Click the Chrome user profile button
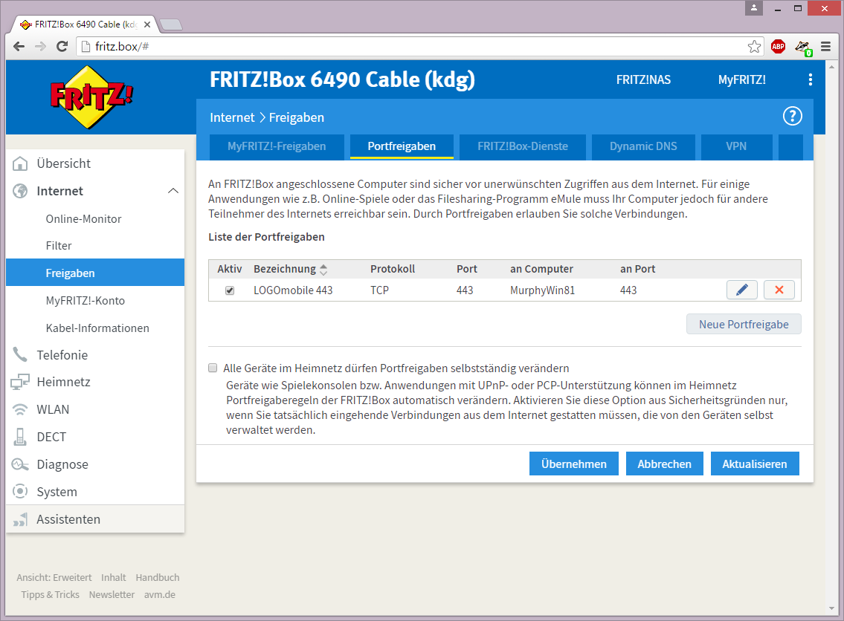The image size is (844, 621). tap(753, 7)
